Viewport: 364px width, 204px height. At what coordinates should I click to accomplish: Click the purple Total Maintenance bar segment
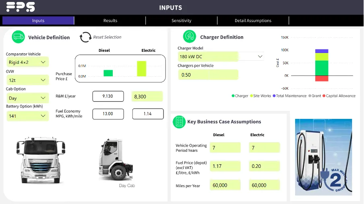pyautogui.click(x=322, y=51)
